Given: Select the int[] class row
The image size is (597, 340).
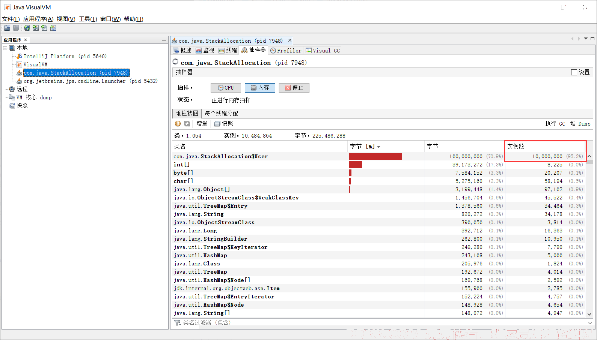Looking at the screenshot, I should [x=379, y=165].
